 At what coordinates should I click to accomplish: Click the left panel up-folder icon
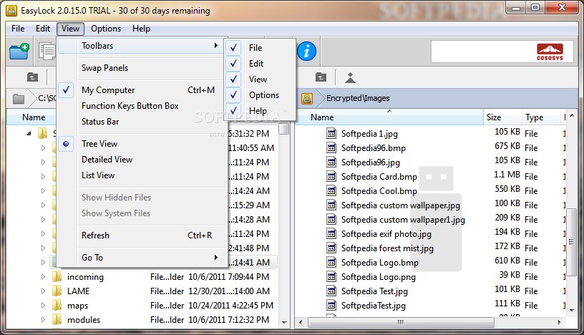click(32, 77)
